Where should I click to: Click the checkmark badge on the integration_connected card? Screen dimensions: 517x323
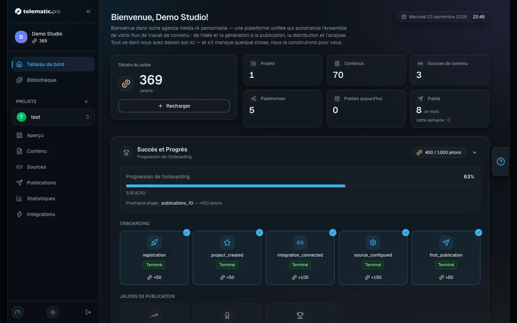tap(333, 233)
